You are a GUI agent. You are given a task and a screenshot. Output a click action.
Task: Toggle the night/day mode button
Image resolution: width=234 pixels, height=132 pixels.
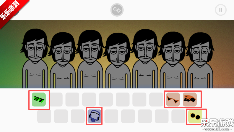[x=117, y=10]
